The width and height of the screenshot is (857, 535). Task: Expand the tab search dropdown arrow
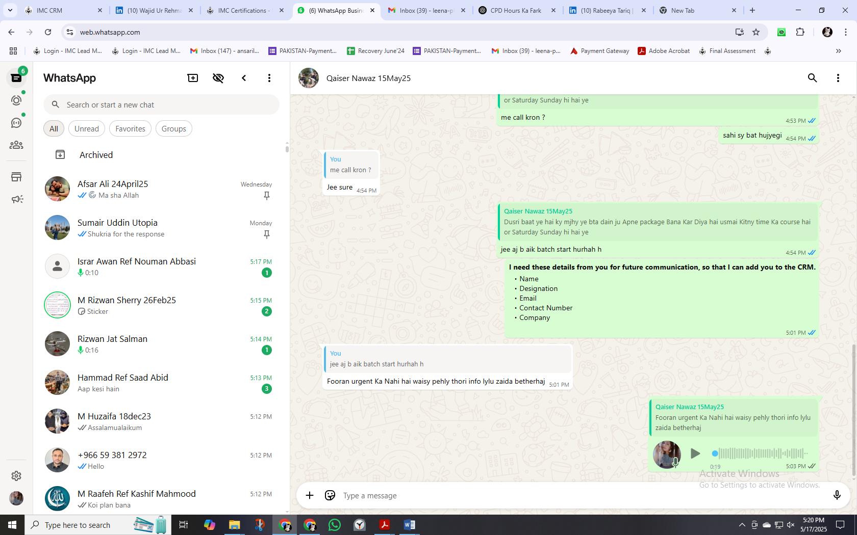[10, 10]
